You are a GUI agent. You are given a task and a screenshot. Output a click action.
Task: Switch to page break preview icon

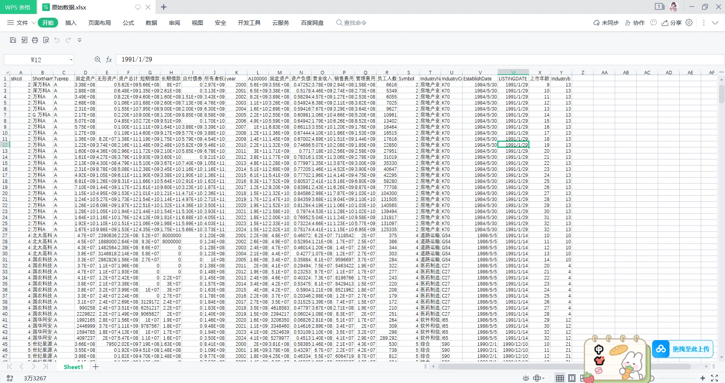coord(572,378)
